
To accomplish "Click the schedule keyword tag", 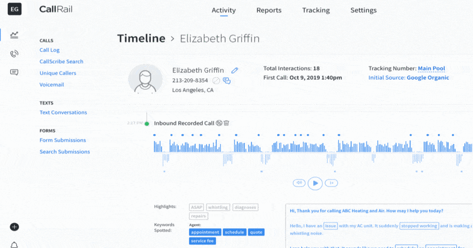I will point(234,232).
